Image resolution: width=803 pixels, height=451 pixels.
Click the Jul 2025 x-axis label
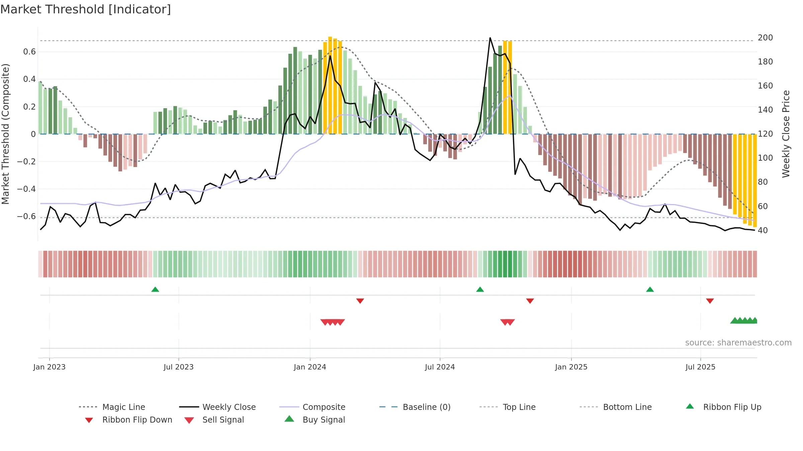pos(701,367)
